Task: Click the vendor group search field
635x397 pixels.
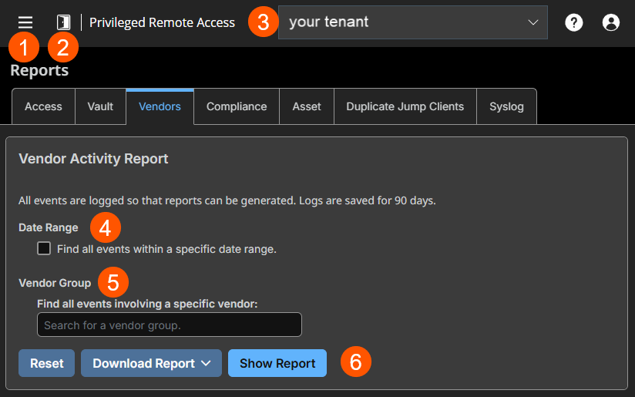Action: pos(170,325)
